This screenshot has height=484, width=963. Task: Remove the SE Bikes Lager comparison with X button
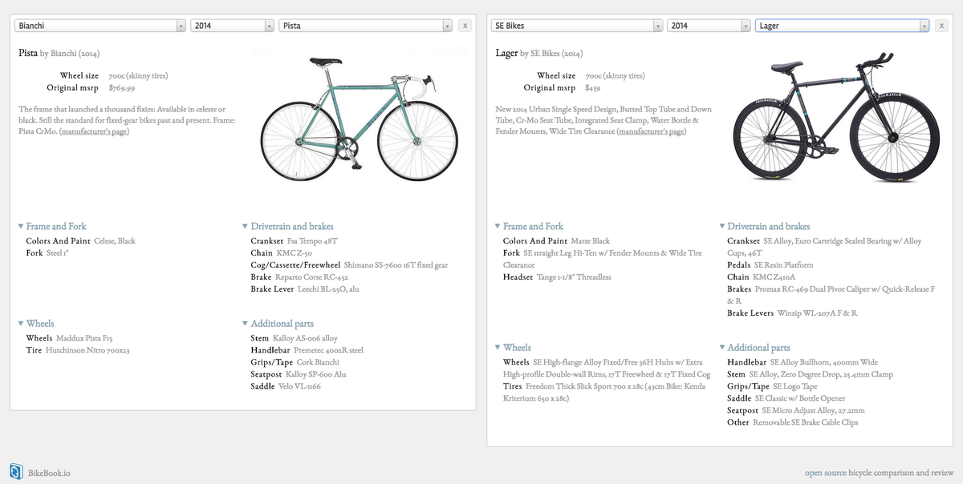click(941, 25)
